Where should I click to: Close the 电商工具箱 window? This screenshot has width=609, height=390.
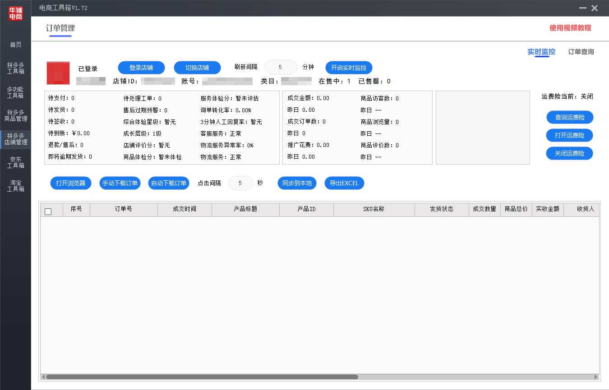[x=595, y=9]
